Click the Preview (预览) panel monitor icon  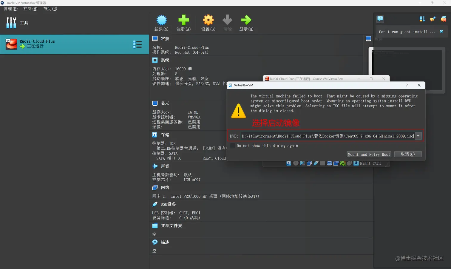[x=368, y=38]
